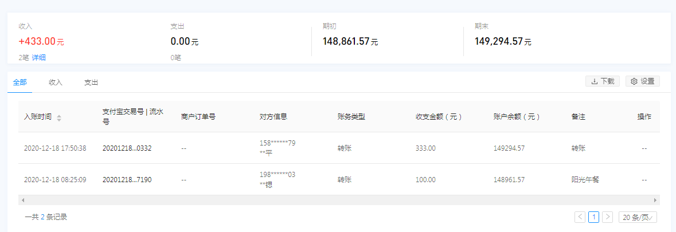Image resolution: width=676 pixels, height=232 pixels.
Task: Go to previous page arrow
Action: (x=580, y=217)
